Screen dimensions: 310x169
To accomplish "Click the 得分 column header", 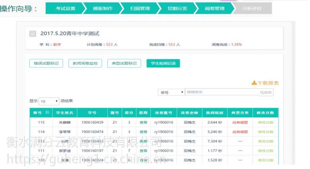I will (129, 113).
